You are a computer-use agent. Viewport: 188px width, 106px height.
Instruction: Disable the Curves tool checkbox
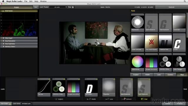[49, 79]
